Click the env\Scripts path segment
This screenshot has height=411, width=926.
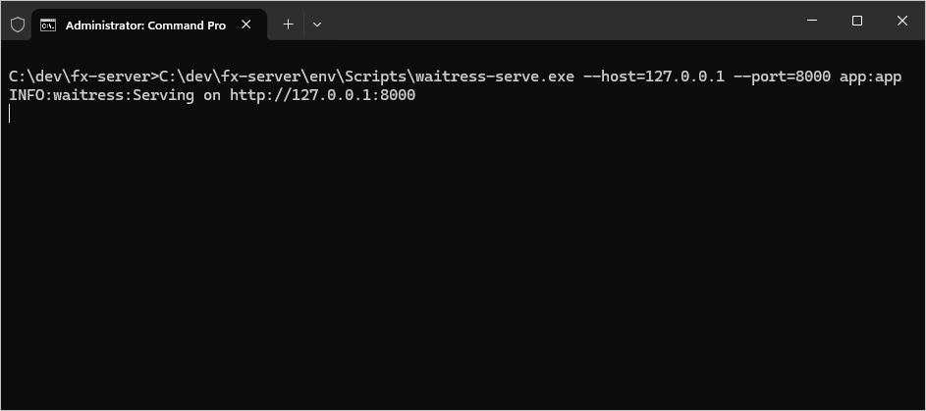359,77
